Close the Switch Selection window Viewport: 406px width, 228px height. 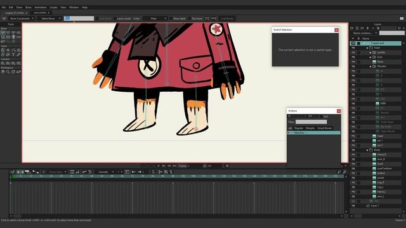tap(336, 30)
